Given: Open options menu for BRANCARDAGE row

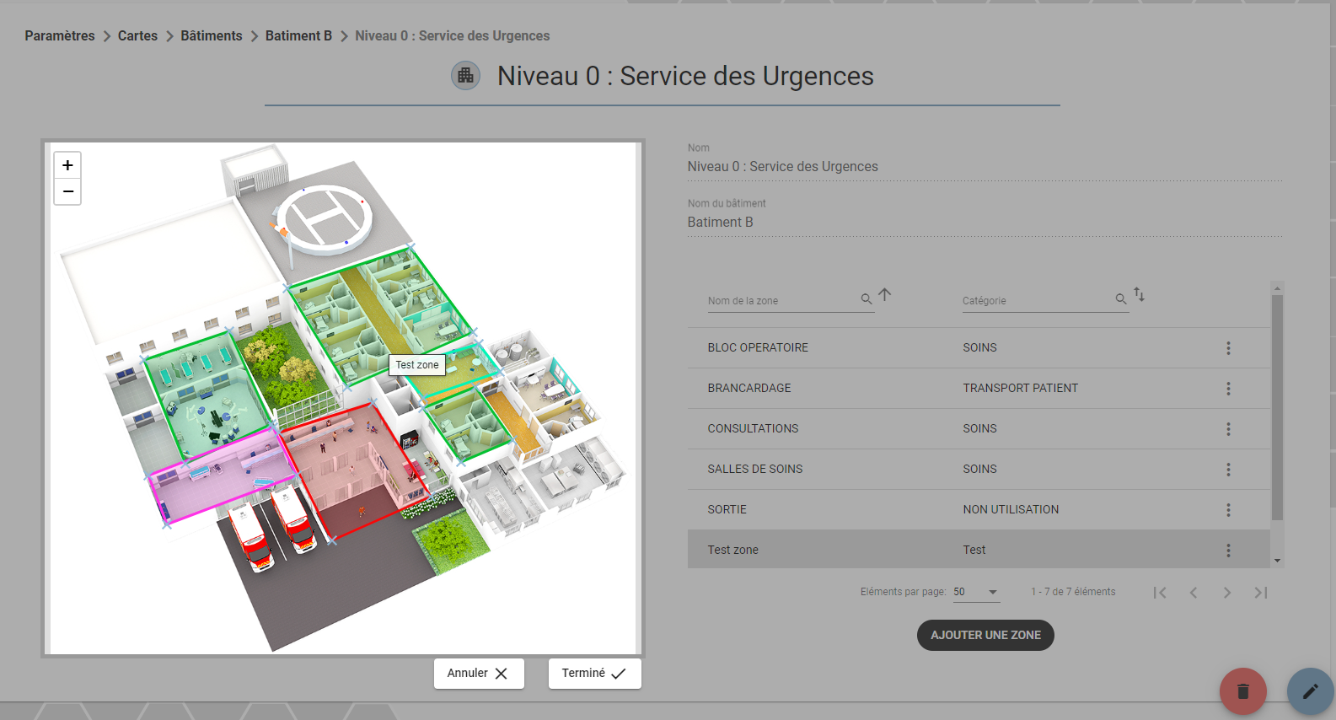Looking at the screenshot, I should coord(1228,389).
